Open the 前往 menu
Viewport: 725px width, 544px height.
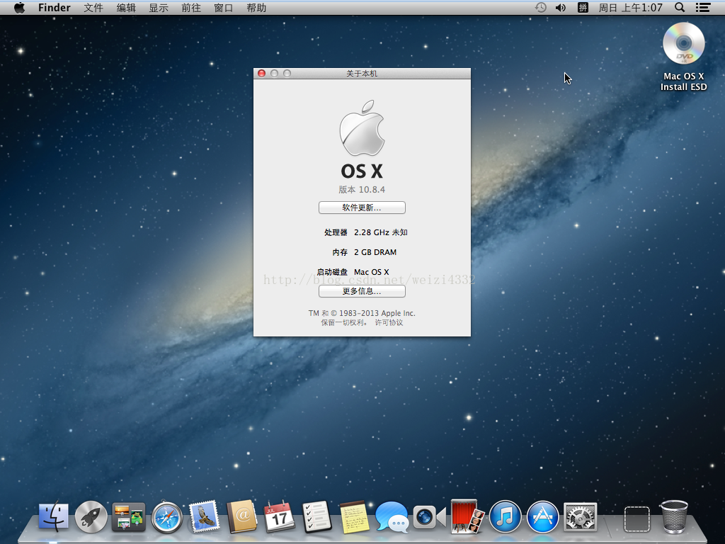[191, 8]
